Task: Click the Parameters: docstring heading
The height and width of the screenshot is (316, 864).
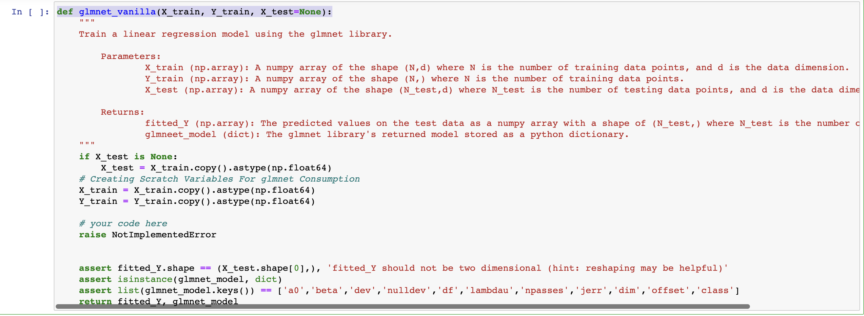Action: [x=130, y=56]
